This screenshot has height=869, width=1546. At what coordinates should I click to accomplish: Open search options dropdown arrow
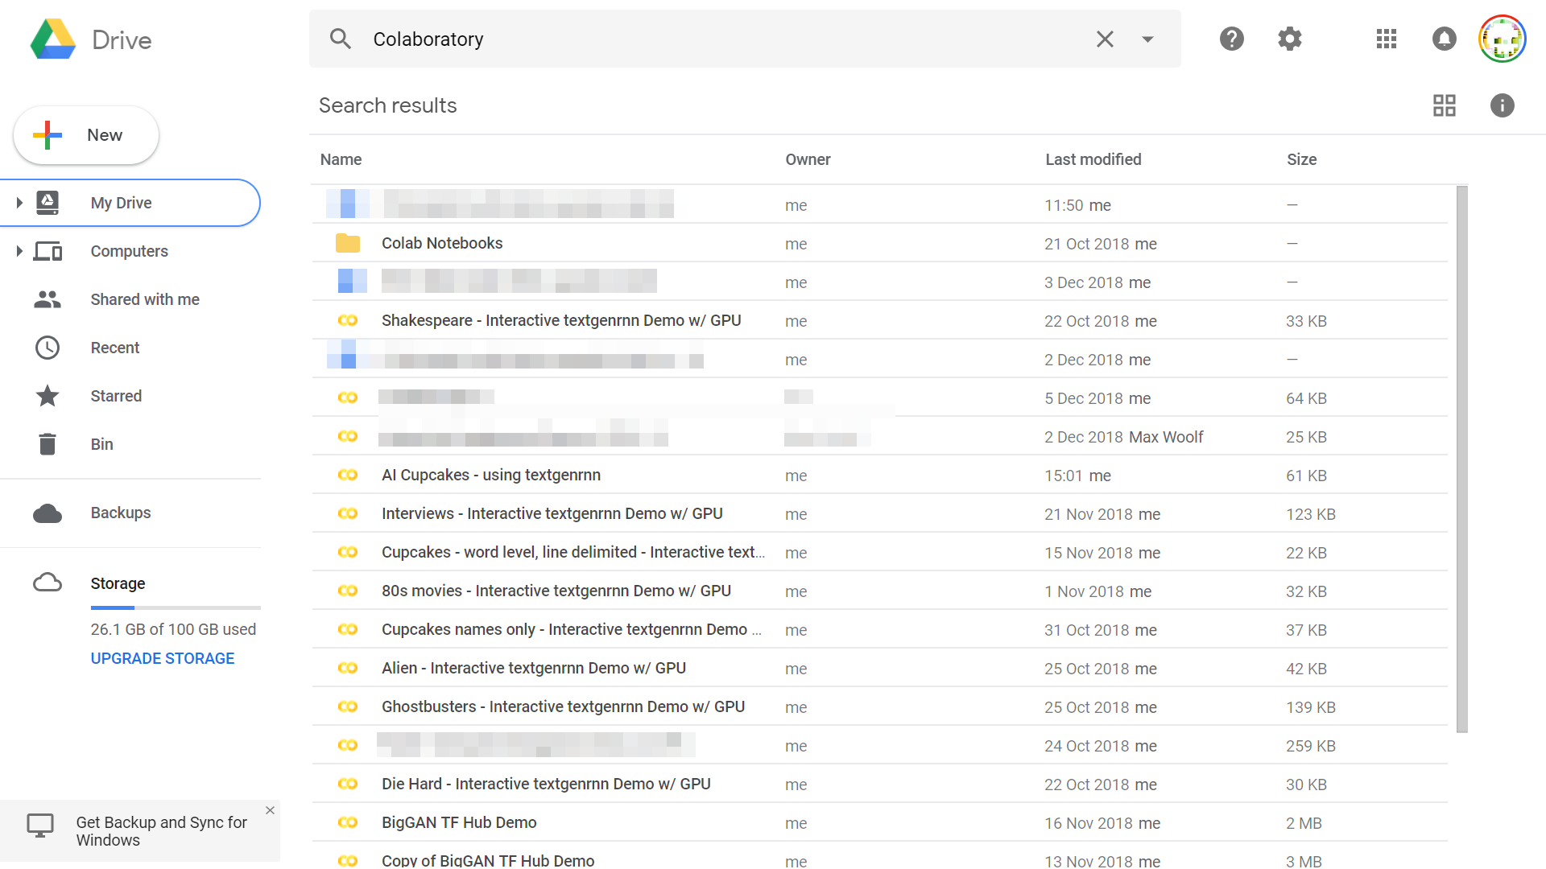[x=1148, y=39]
